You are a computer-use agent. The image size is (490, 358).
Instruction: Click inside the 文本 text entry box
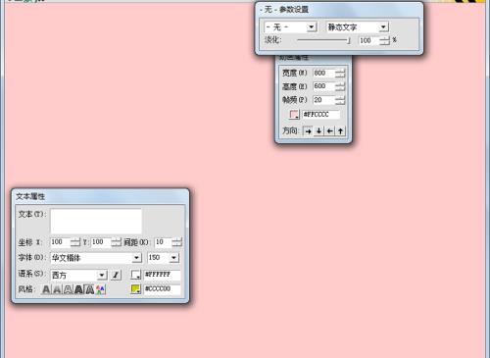tap(96, 221)
